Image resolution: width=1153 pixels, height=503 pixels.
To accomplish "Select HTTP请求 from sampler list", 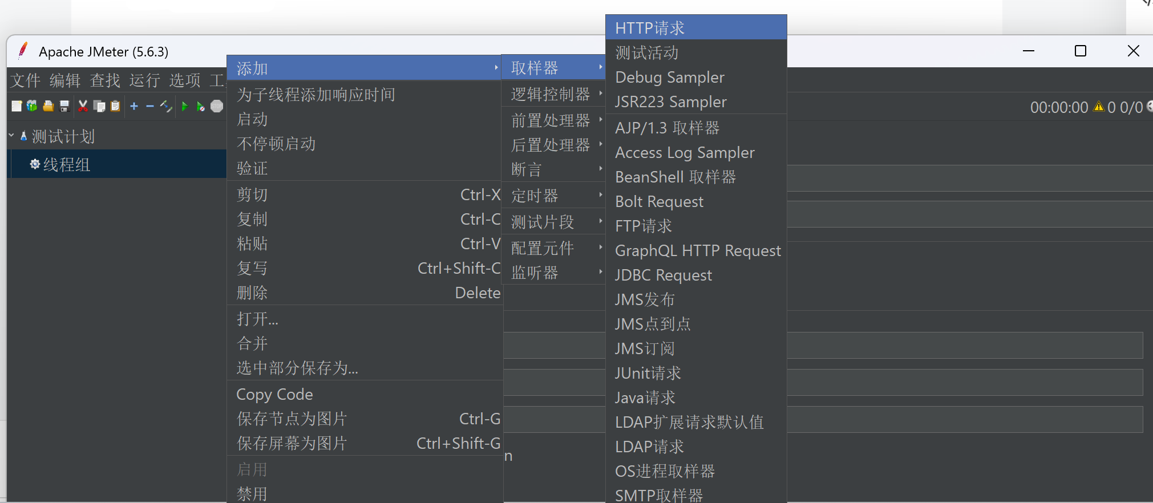I will [696, 27].
